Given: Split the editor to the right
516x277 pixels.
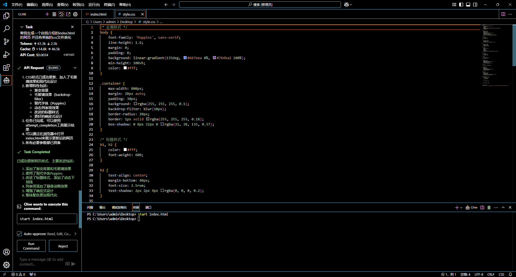Looking at the screenshot, I should click(503, 14).
